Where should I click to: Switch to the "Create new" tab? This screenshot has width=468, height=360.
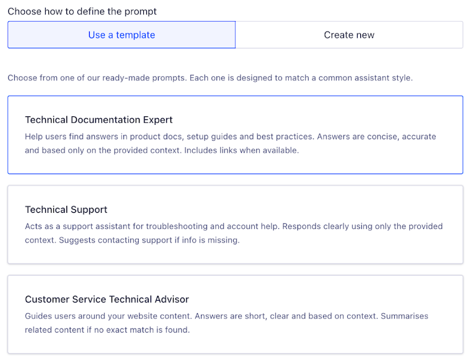pyautogui.click(x=349, y=35)
